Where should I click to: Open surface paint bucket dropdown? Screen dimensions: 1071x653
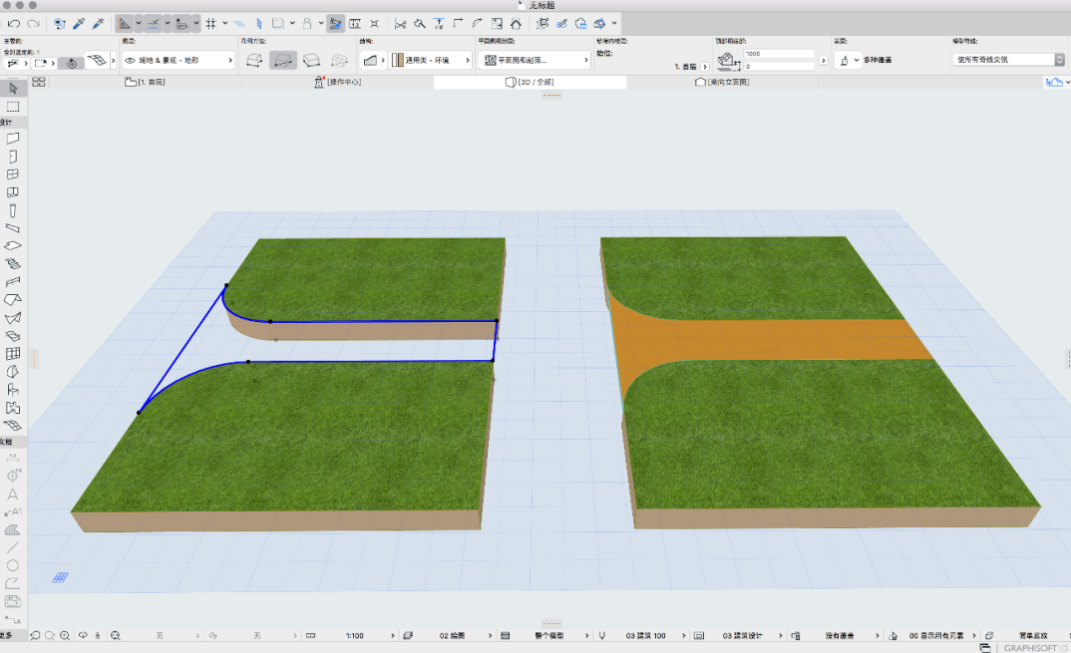click(848, 60)
